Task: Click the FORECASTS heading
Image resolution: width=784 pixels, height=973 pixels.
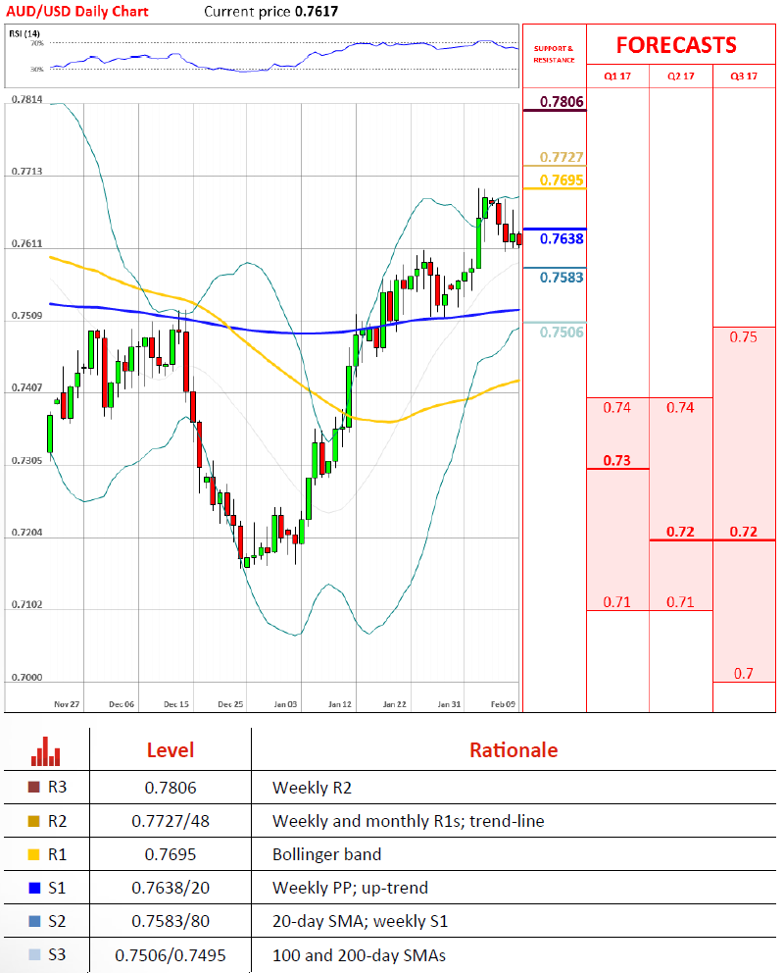Action: click(x=676, y=45)
